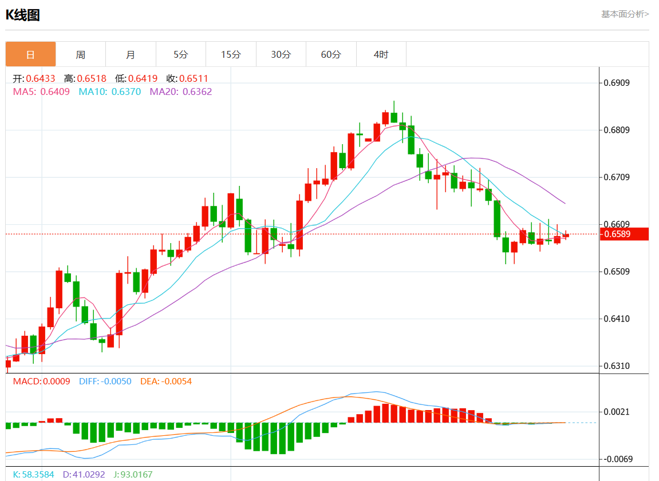Switch to the 周 (weekly) chart tab
This screenshot has width=659, height=481.
point(81,55)
